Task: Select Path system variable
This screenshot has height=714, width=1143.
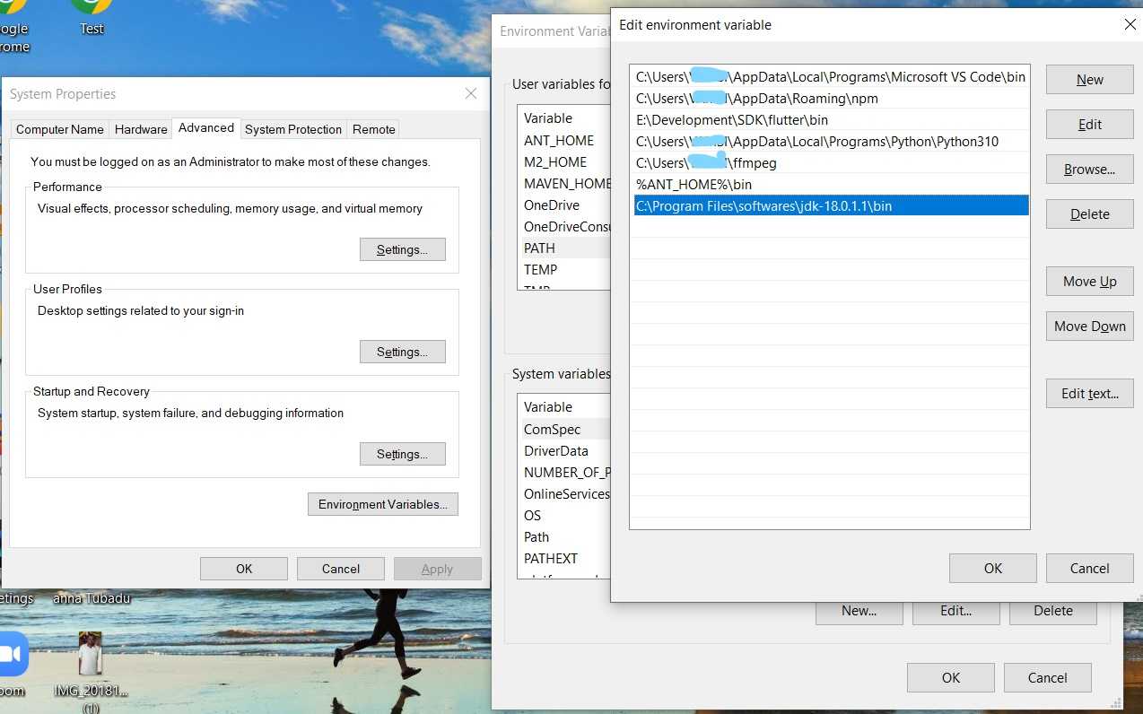Action: [x=537, y=536]
